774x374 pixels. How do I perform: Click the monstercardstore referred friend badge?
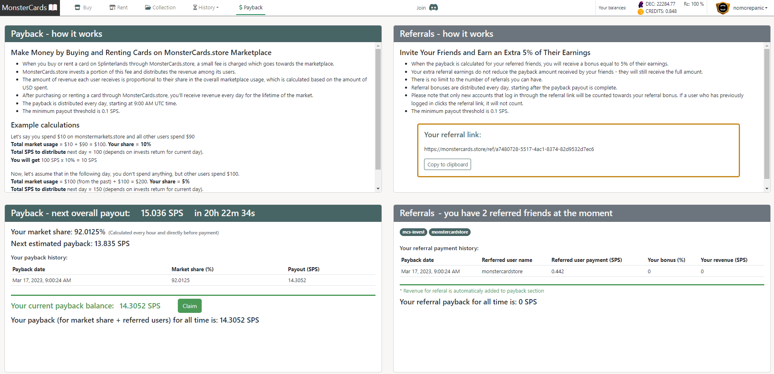[x=450, y=232]
